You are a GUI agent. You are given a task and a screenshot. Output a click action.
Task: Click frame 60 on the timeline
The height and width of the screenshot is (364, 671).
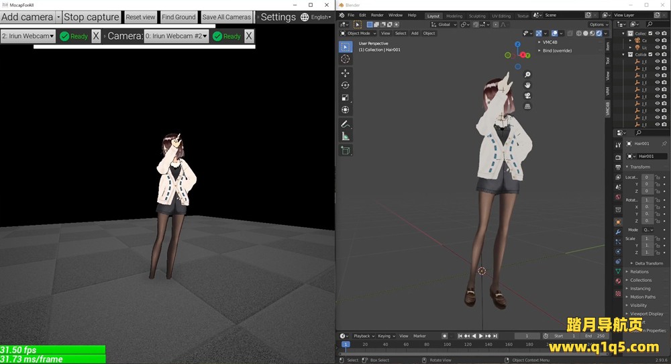(x=406, y=345)
